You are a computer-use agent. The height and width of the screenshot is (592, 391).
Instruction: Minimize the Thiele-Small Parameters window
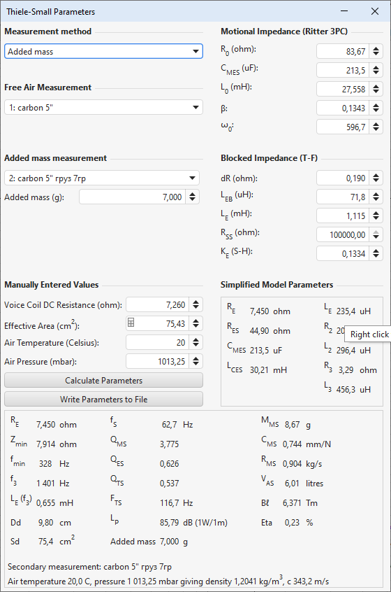[344, 11]
